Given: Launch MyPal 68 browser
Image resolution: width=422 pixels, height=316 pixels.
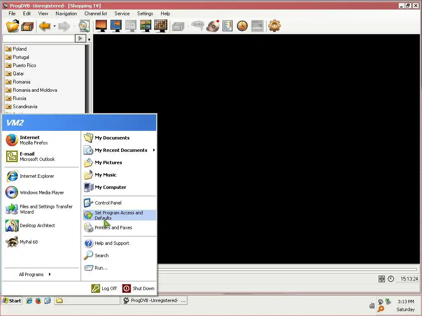Looking at the screenshot, I should pyautogui.click(x=42, y=242).
